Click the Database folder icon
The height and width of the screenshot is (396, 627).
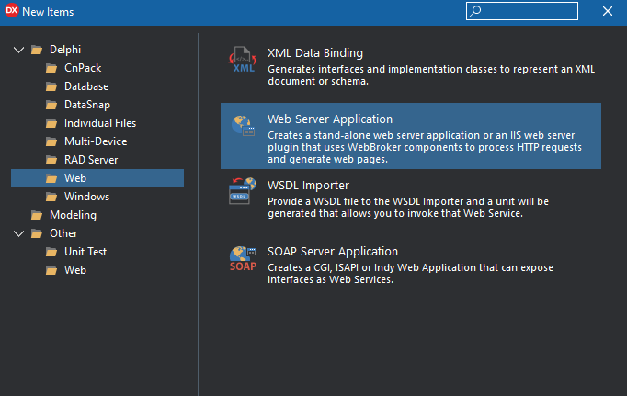tap(51, 86)
